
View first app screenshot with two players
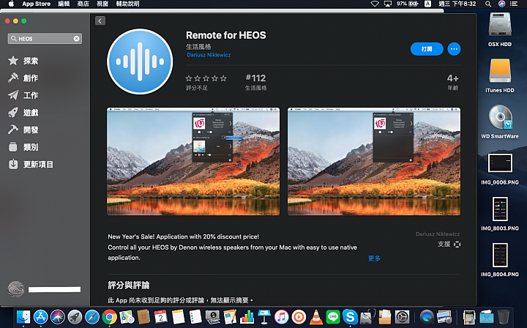pos(193,161)
